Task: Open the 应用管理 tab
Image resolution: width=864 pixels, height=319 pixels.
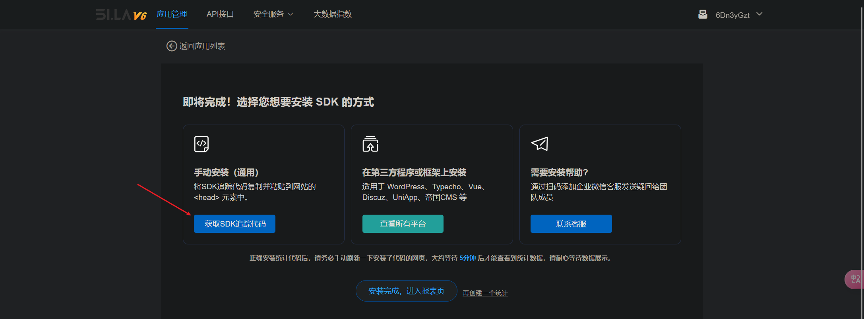Action: click(x=172, y=14)
